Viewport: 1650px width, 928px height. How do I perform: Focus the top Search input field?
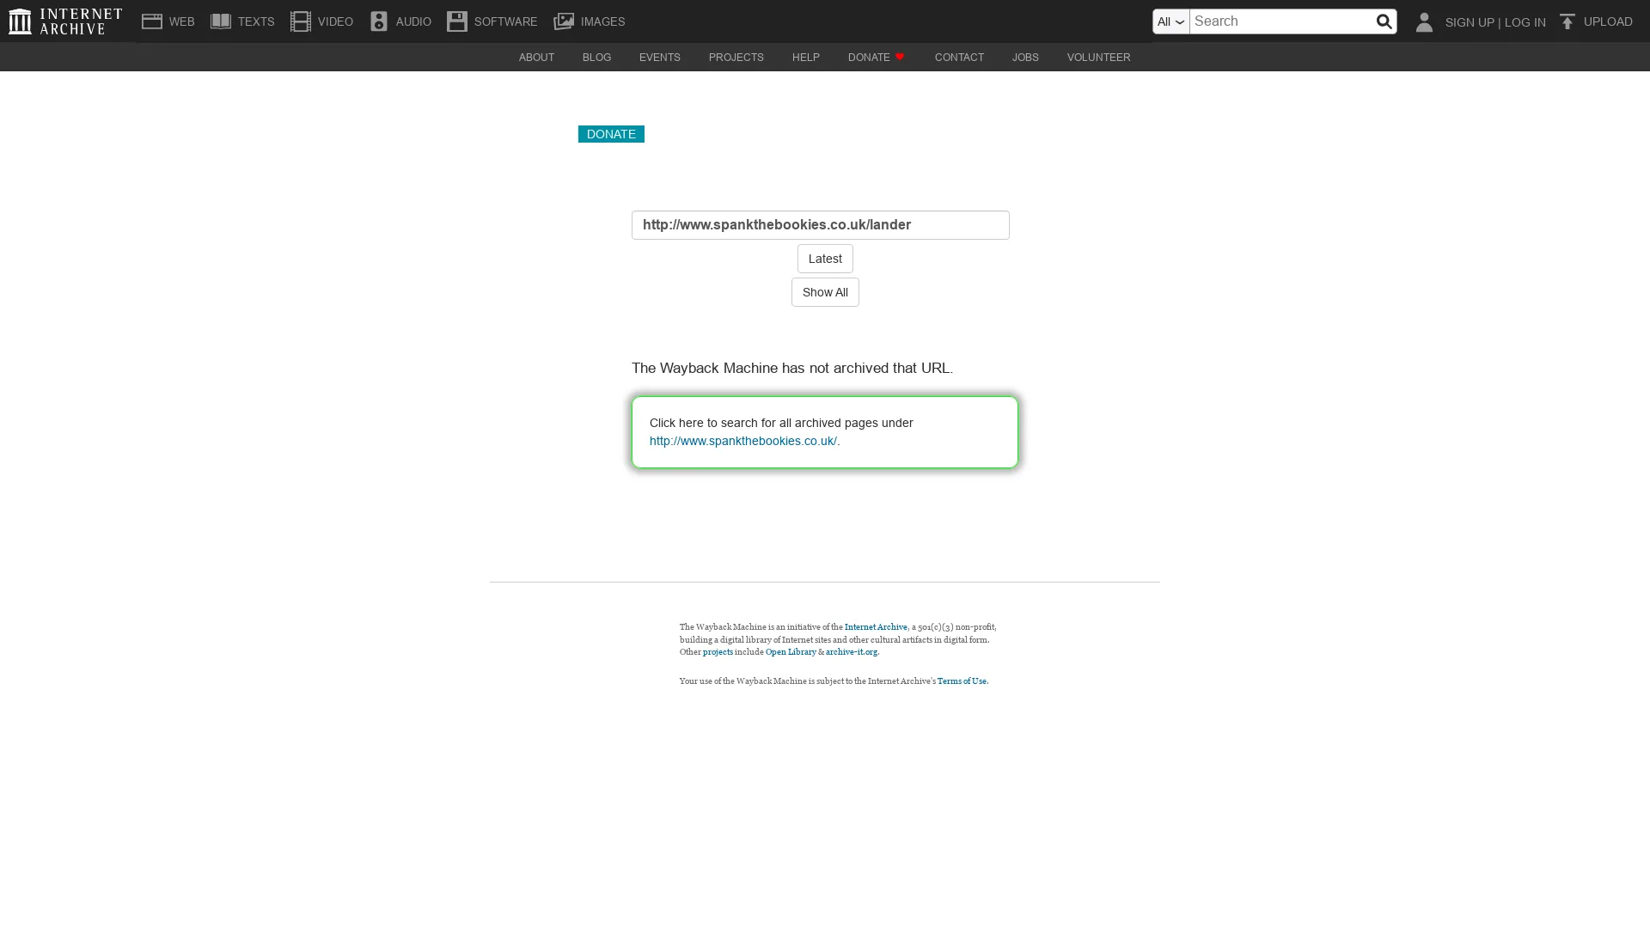[1281, 21]
